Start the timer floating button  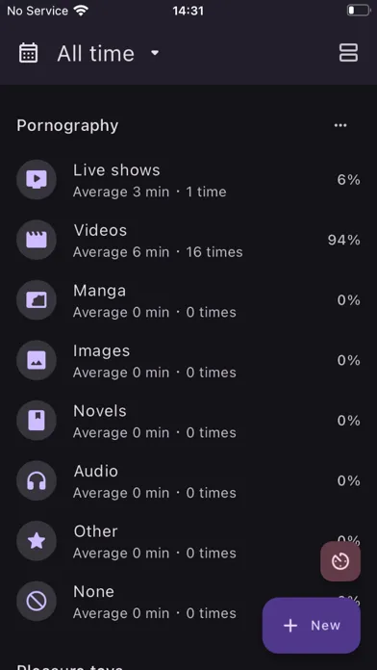click(x=340, y=561)
